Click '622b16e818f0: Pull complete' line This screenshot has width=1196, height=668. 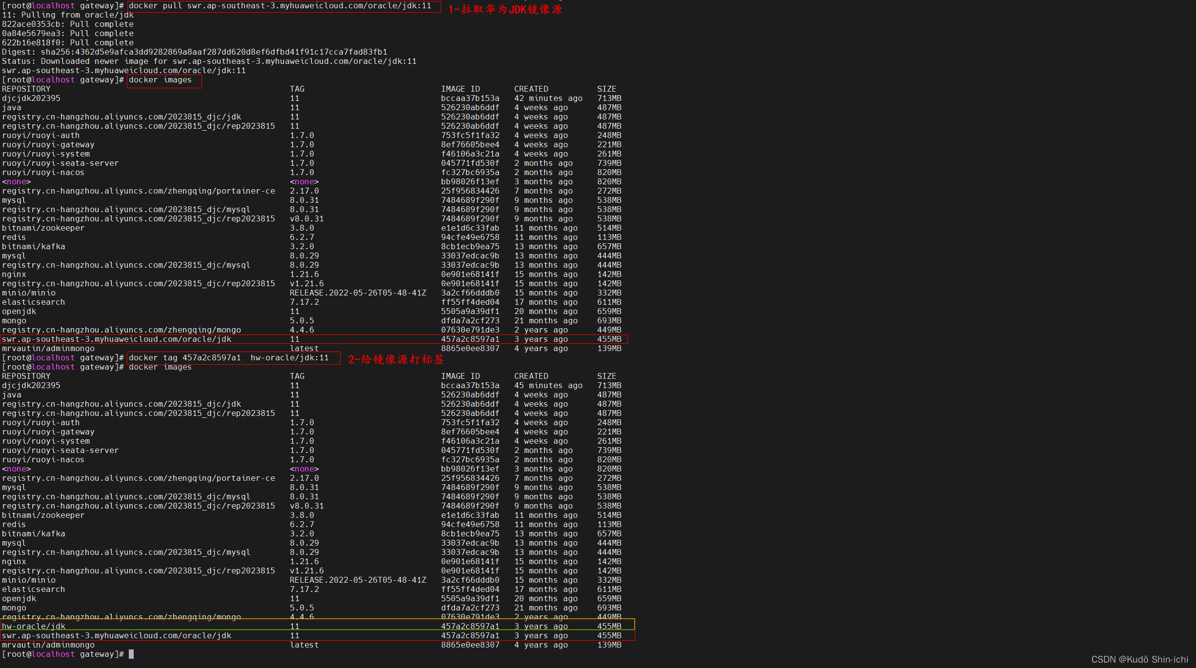coord(68,43)
